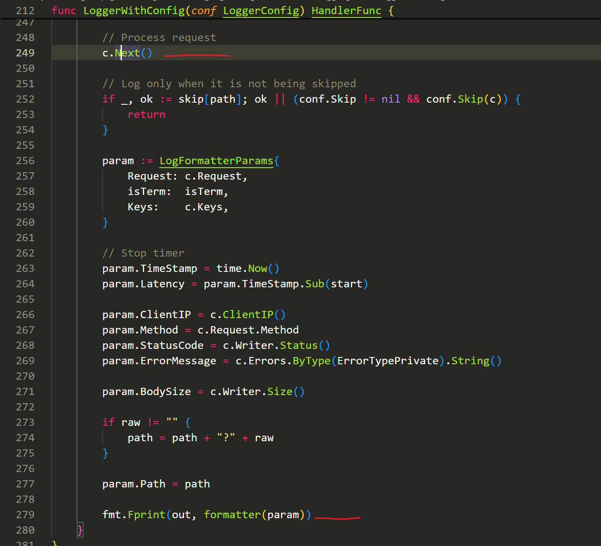Click the Next method call on line 249
Image resolution: width=601 pixels, height=546 pixels.
(127, 53)
